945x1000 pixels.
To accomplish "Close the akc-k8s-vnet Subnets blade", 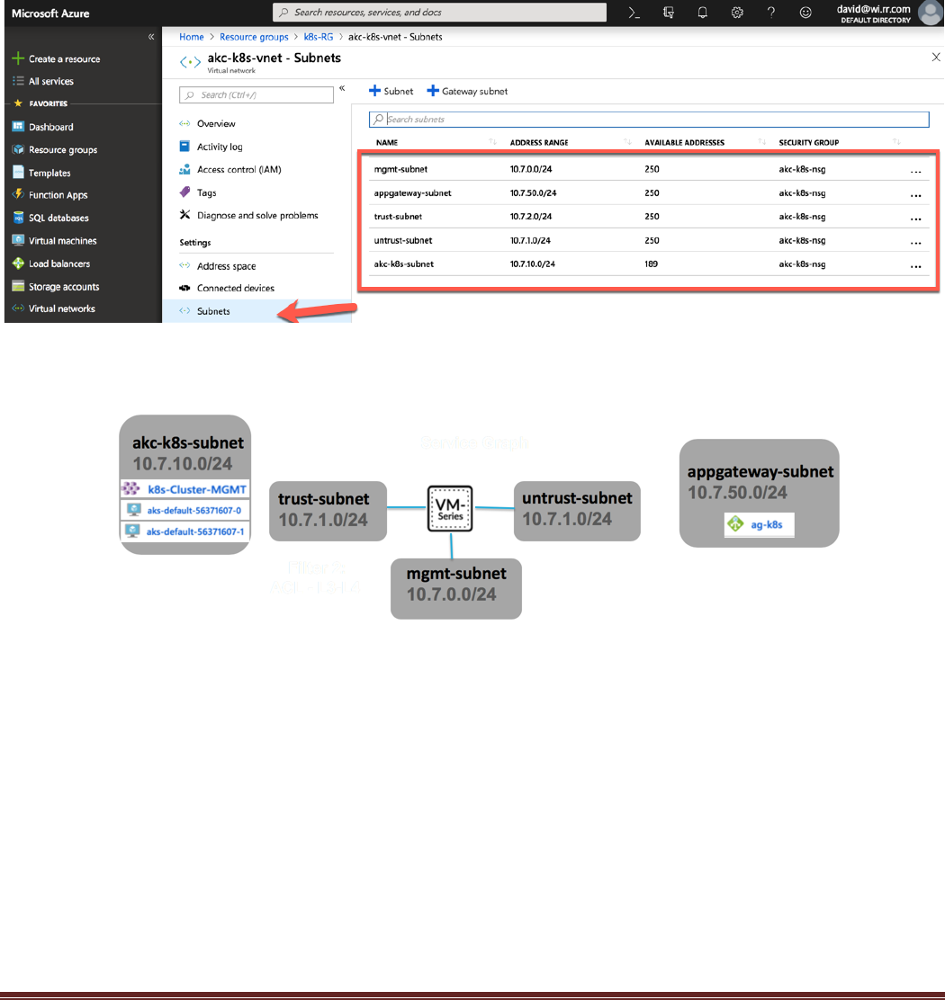I will coord(935,58).
